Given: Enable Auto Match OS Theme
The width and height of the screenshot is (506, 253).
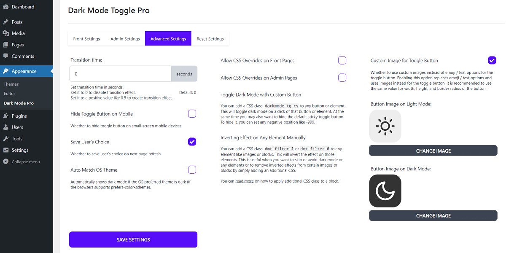Looking at the screenshot, I should (192, 170).
